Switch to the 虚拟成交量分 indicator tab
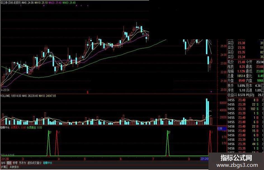This screenshot has width=264, height=170. tap(34, 163)
